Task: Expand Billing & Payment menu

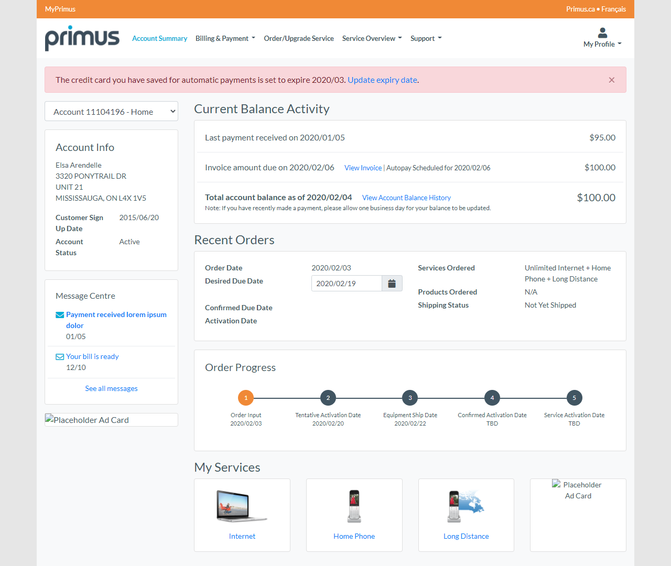Action: point(225,38)
